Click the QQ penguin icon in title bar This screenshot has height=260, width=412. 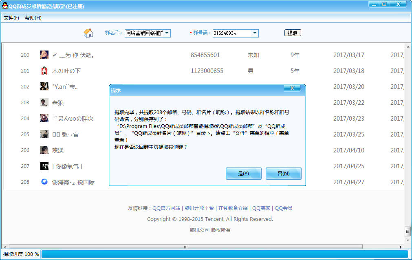click(x=5, y=5)
